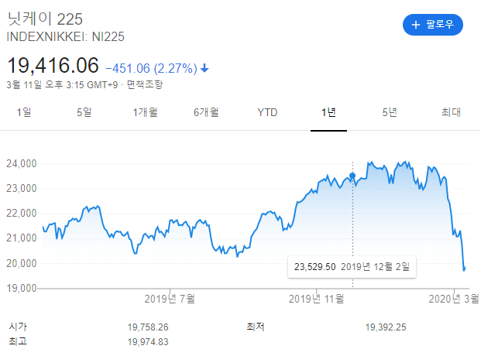481x356 pixels.
Task: Select the YTD tab
Action: coord(267,113)
